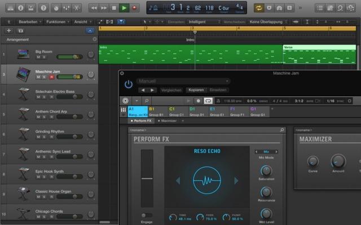This screenshot has height=225, width=361.
Task: Open the media browser icon
Action: 350,8
